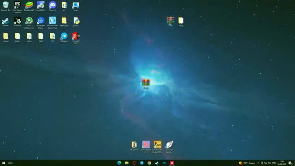Switch to the active red taskbar app
This screenshot has width=295, height=166.
click(x=172, y=163)
